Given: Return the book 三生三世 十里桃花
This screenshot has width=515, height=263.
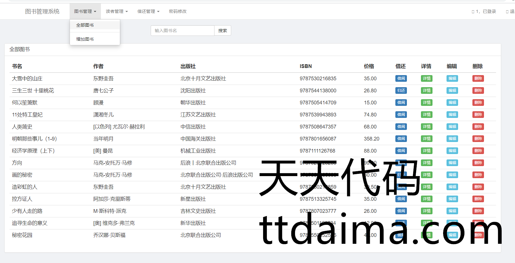Looking at the screenshot, I should [401, 91].
